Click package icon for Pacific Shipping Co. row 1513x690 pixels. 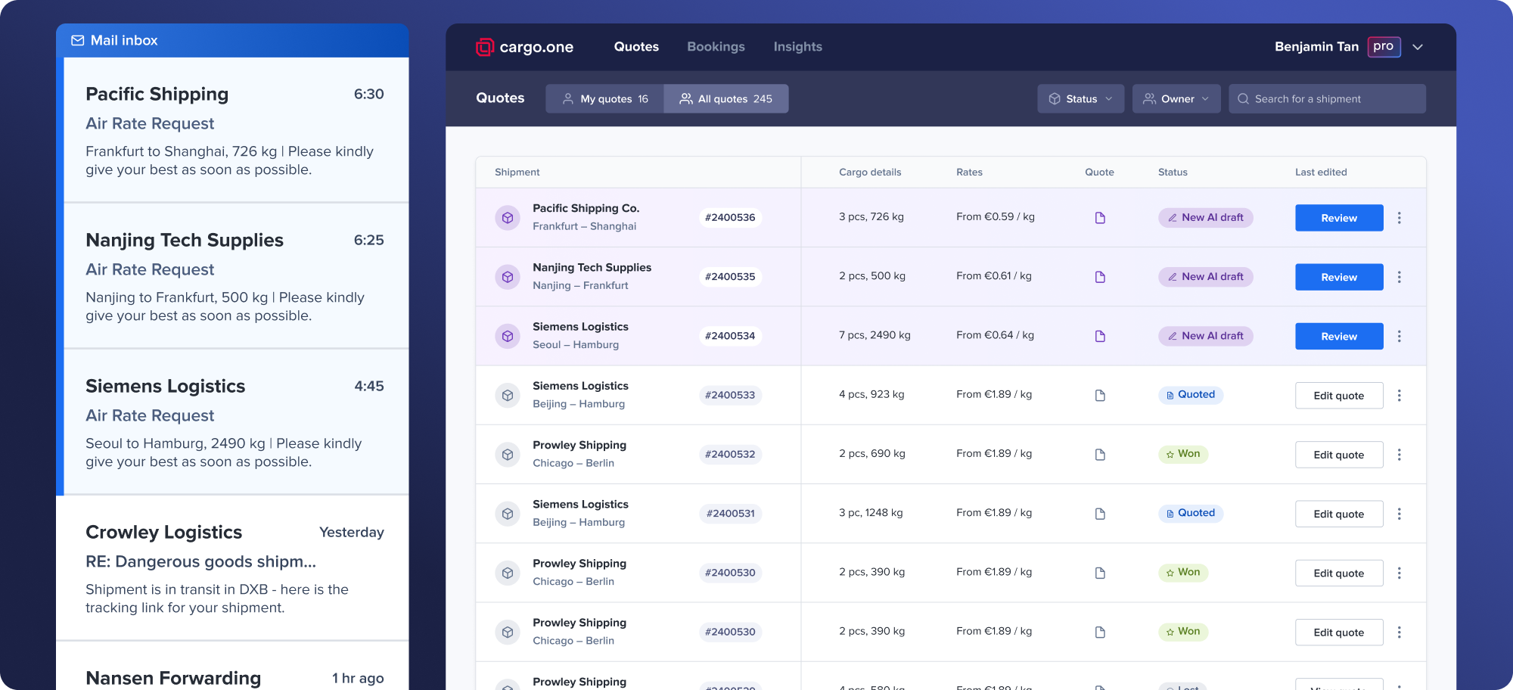(508, 218)
